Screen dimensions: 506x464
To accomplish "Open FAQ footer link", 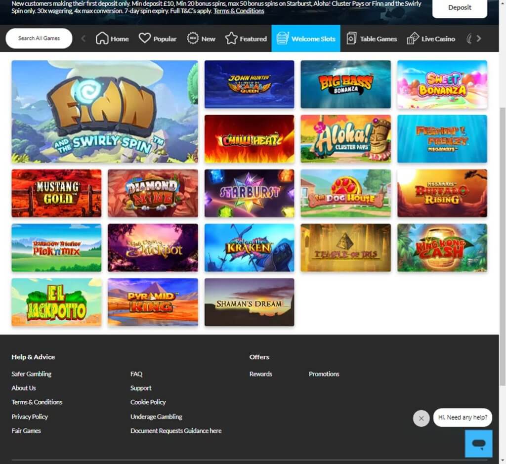I will [136, 374].
